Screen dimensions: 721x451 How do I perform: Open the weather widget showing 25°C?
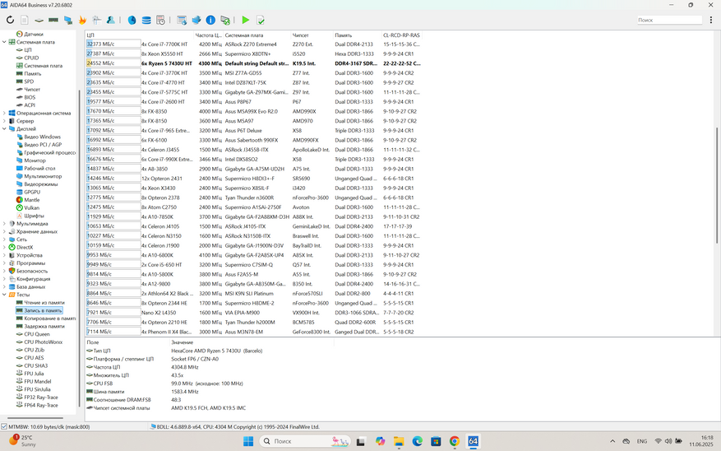click(x=22, y=441)
